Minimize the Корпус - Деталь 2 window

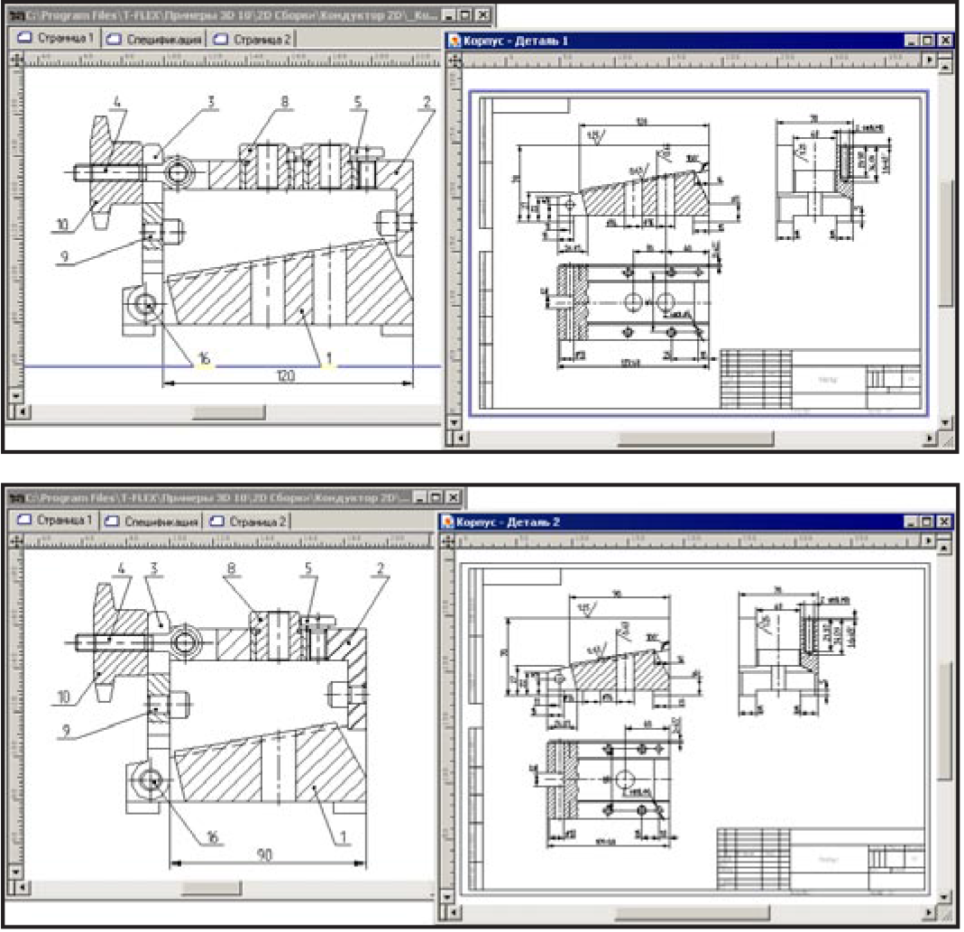click(913, 521)
